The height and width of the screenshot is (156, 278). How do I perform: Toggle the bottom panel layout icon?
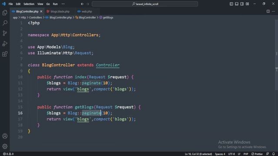(x=236, y=4)
